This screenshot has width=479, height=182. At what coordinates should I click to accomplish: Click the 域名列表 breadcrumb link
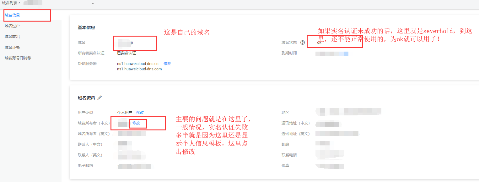point(9,3)
